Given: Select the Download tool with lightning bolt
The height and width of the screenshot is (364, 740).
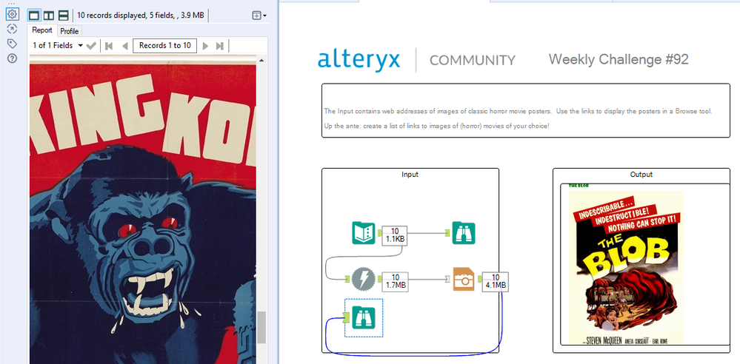Looking at the screenshot, I should tap(364, 279).
